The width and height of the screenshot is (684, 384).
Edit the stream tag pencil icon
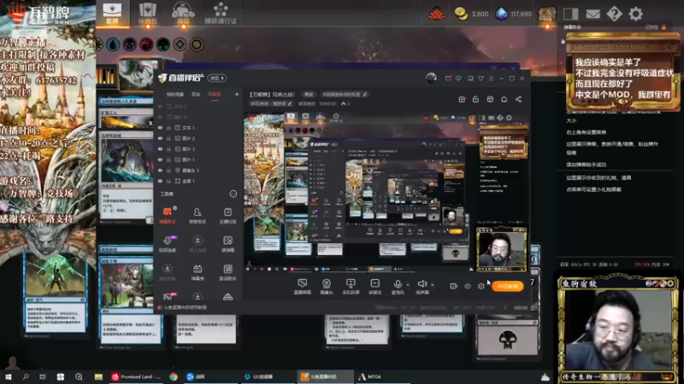pos(365,94)
